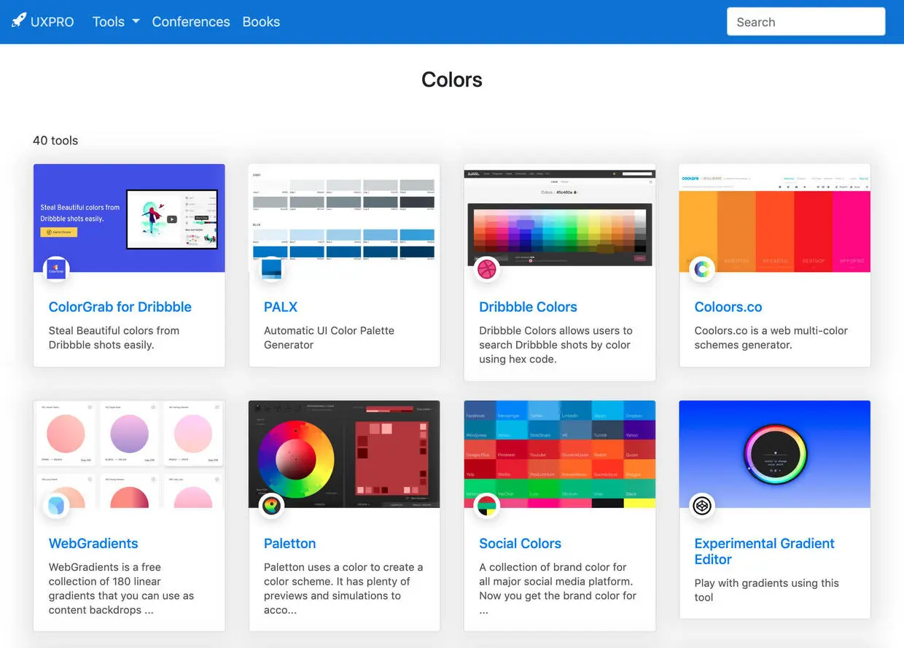The width and height of the screenshot is (904, 648).
Task: Expand the Tools dropdown menu
Action: (x=116, y=22)
